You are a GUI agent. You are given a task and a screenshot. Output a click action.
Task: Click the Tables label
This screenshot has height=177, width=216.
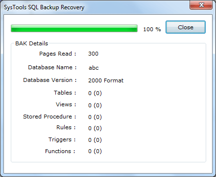65,93
